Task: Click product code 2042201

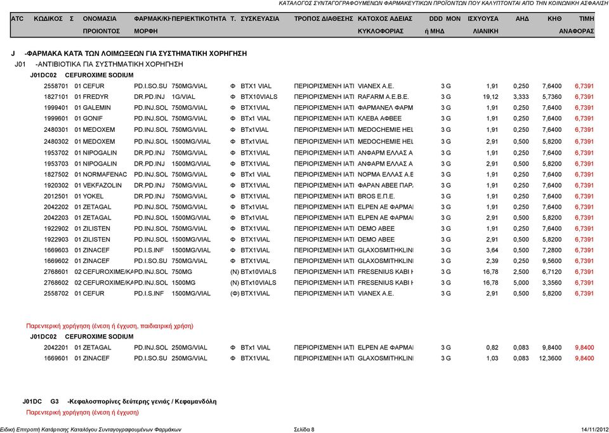Action: click(56, 347)
